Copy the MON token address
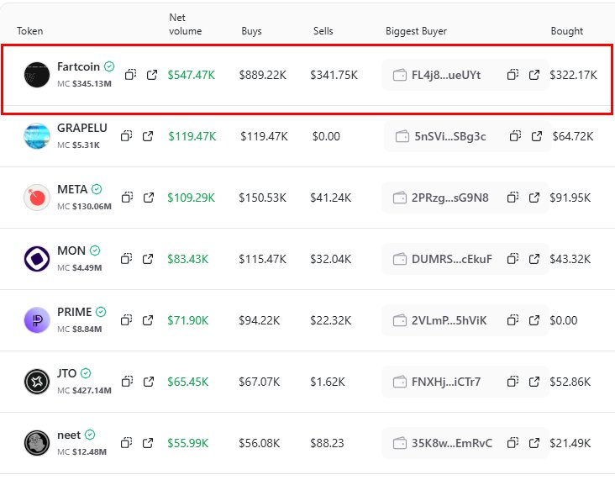The height and width of the screenshot is (480, 615). pyautogui.click(x=127, y=259)
